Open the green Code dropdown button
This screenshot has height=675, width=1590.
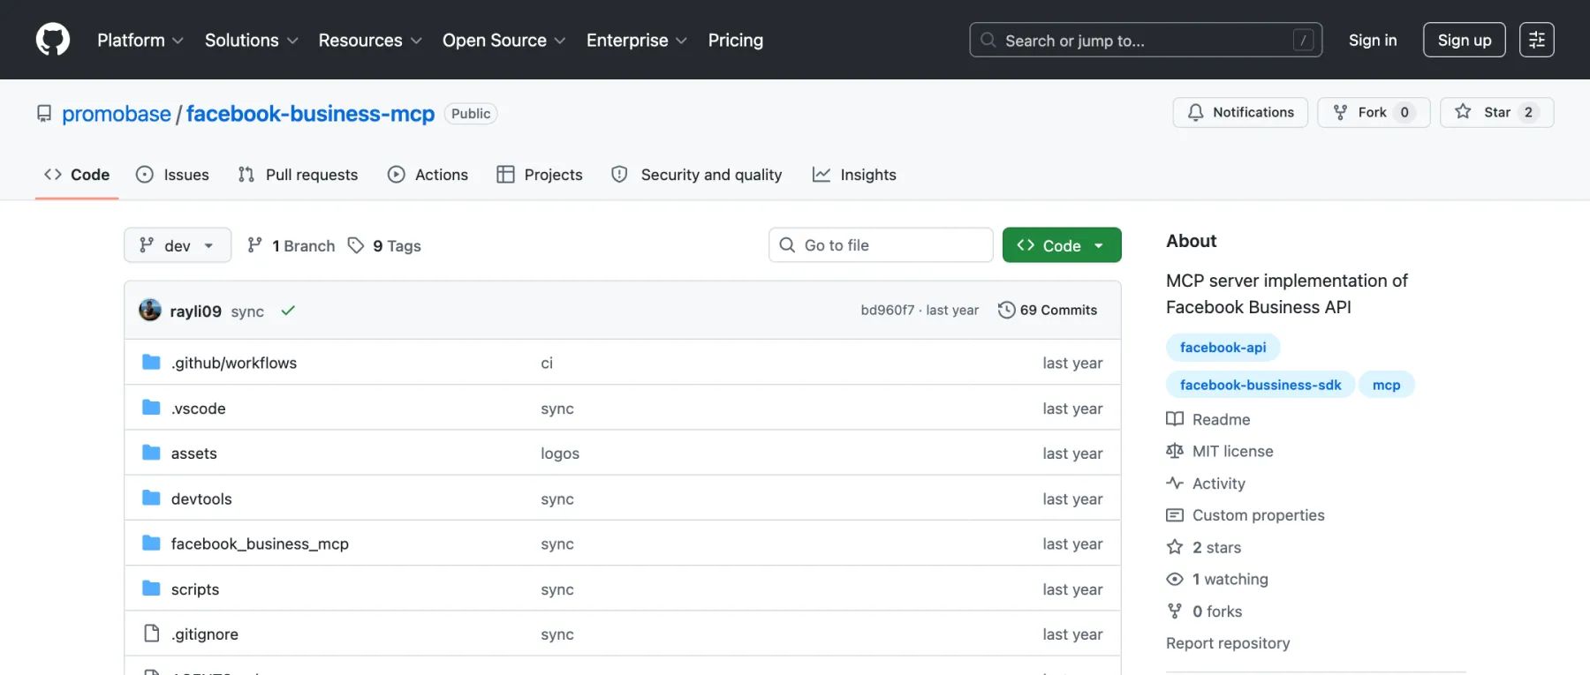(1062, 245)
